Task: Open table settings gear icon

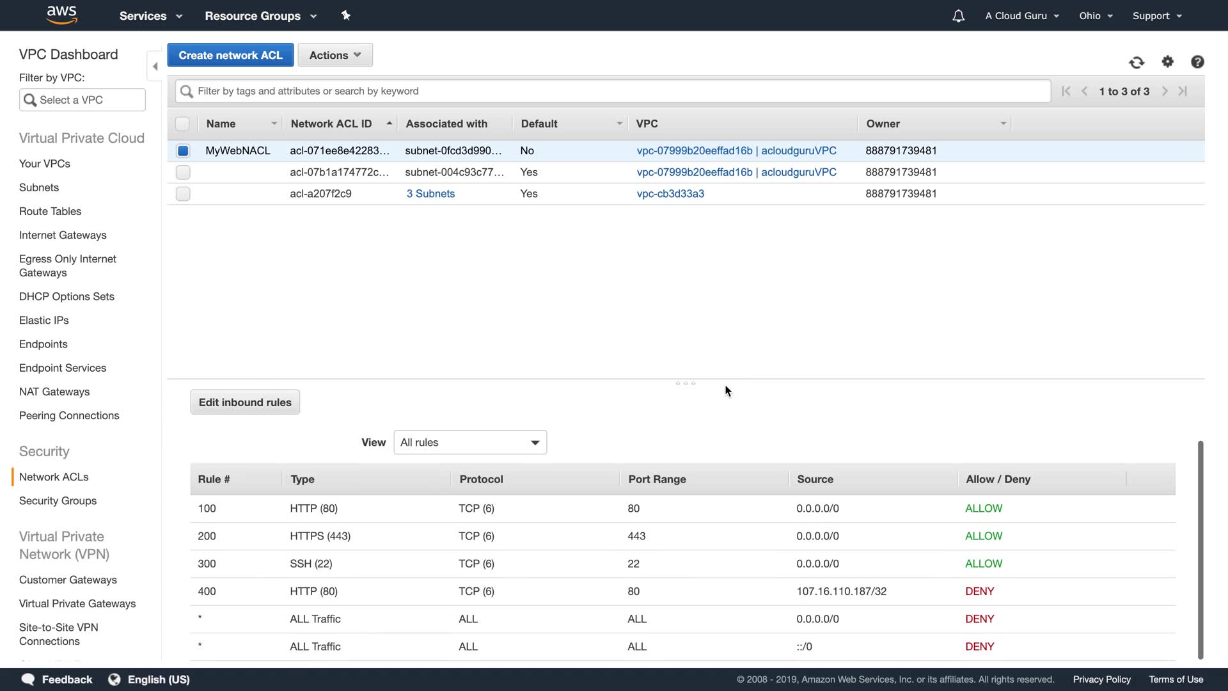Action: click(1168, 61)
